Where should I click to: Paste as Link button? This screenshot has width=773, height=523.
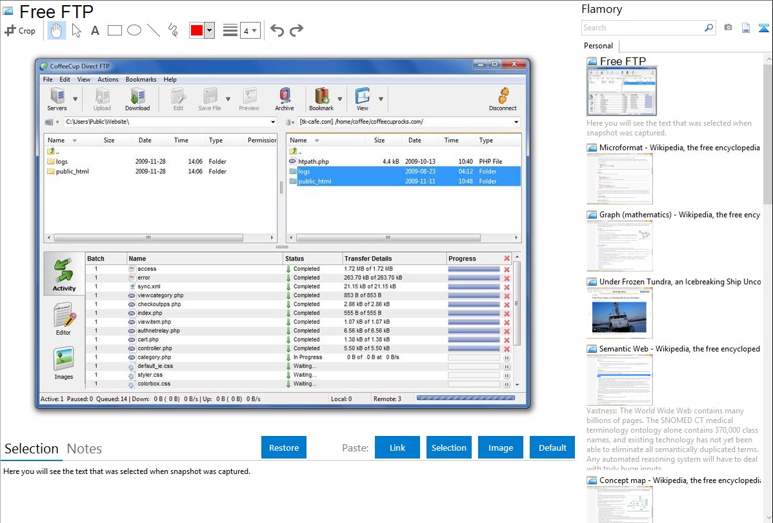point(397,448)
